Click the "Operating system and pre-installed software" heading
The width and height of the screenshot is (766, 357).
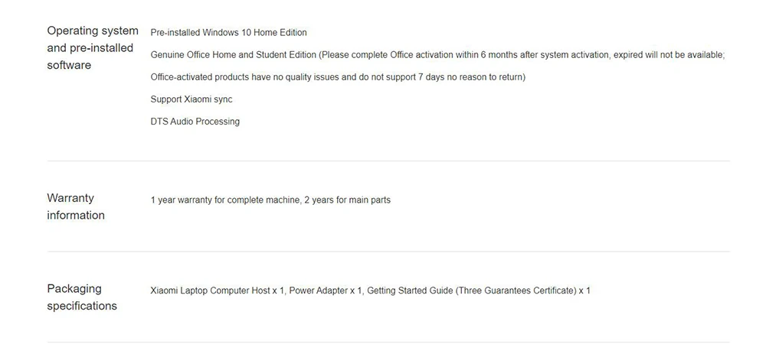(92, 48)
